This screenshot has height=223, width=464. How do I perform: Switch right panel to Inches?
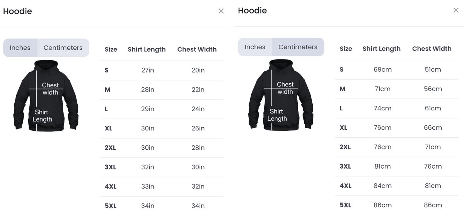coord(255,47)
